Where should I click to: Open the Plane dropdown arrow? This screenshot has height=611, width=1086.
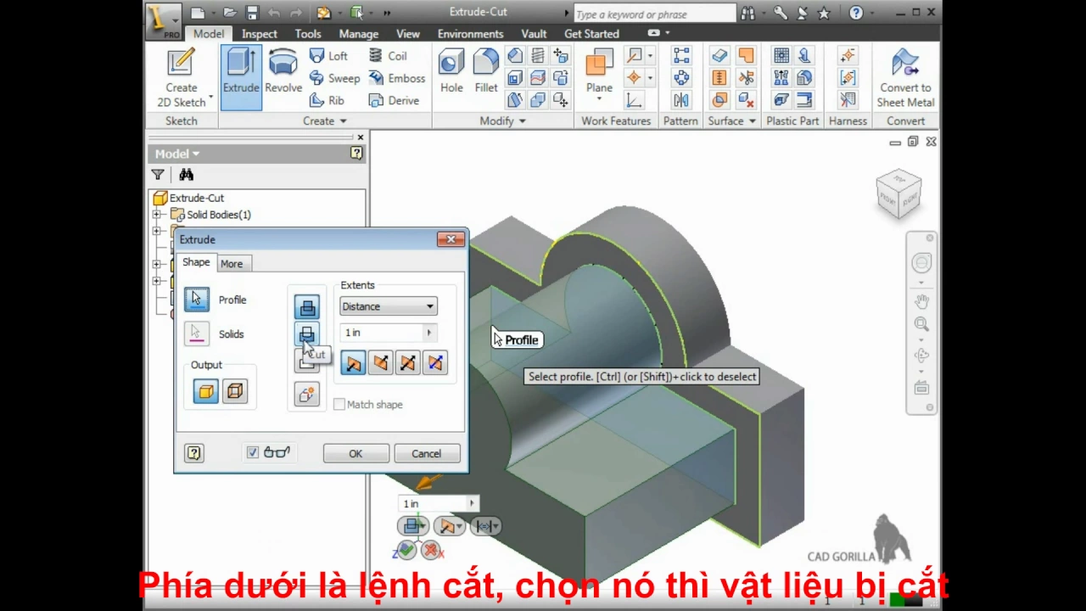(599, 98)
